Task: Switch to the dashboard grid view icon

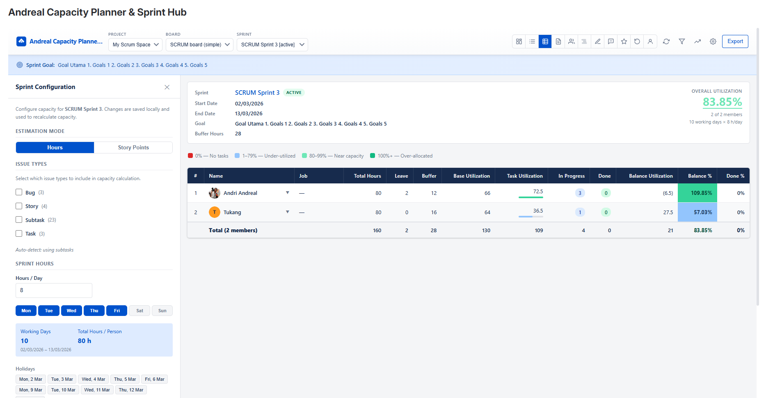Action: tap(519, 41)
